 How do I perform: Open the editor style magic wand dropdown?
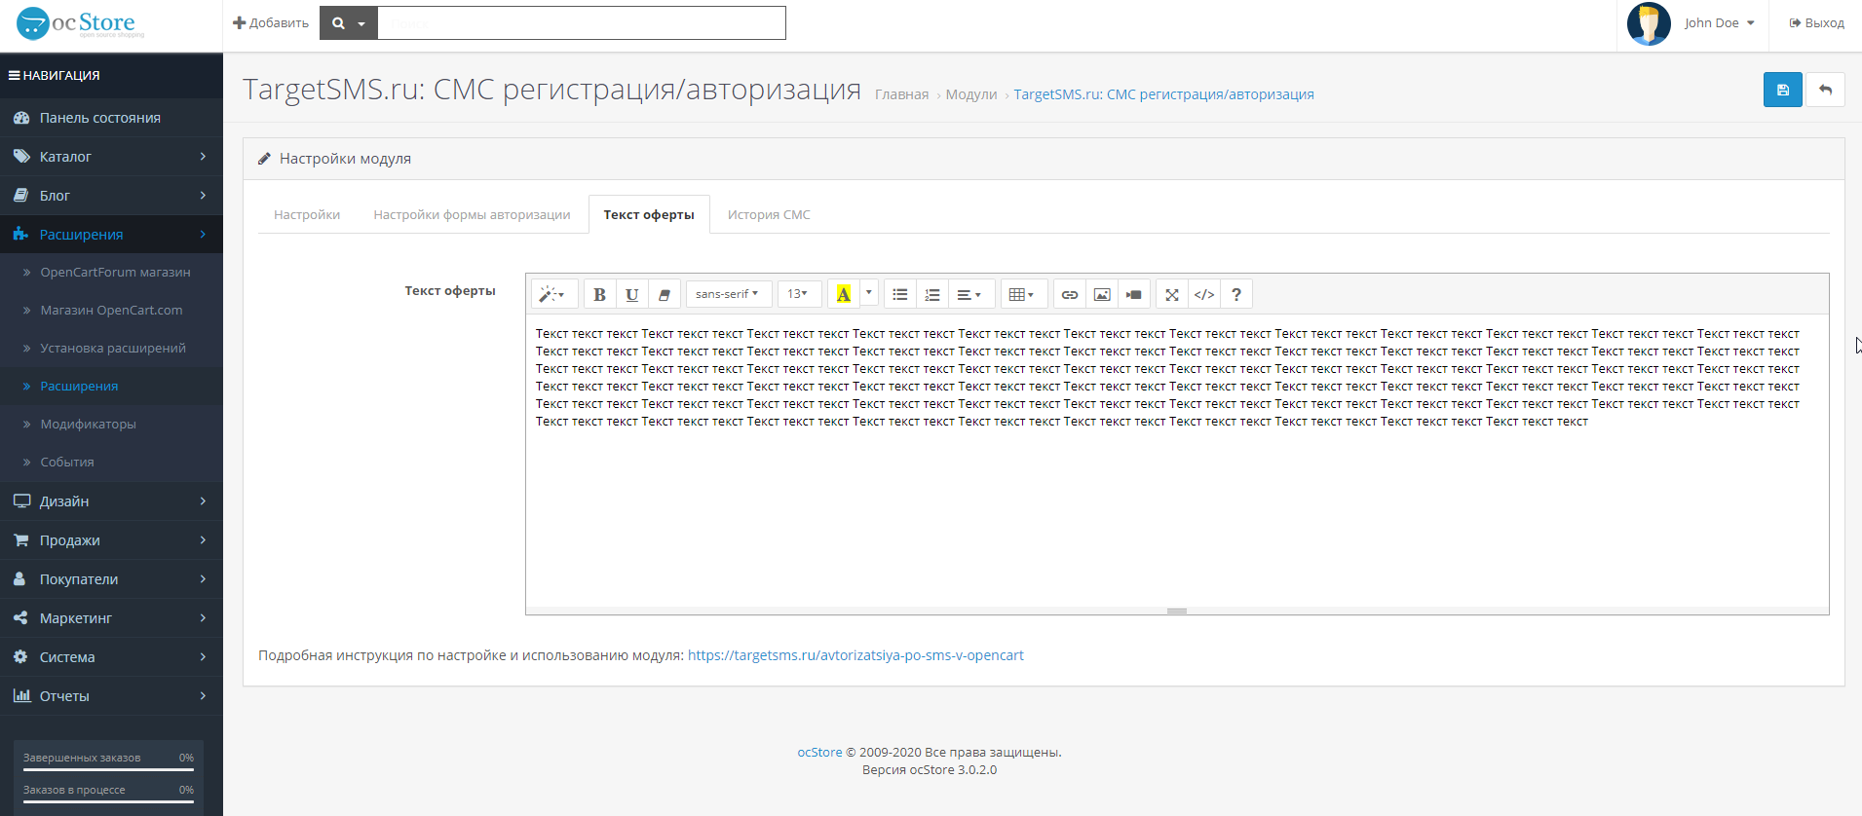coord(553,294)
